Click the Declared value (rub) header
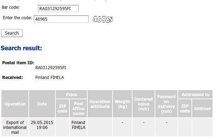The width and height of the screenshot is (216, 138). pos(143,104)
